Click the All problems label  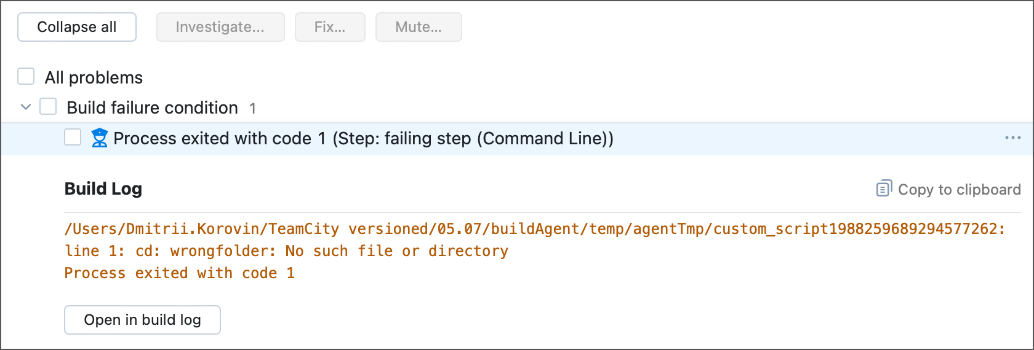point(94,78)
